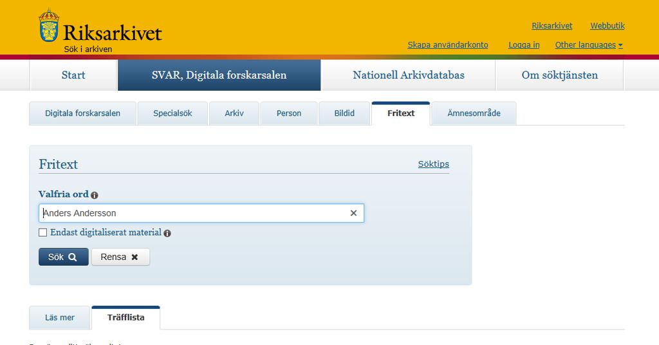Click Skapa användarkonto link

click(x=448, y=45)
